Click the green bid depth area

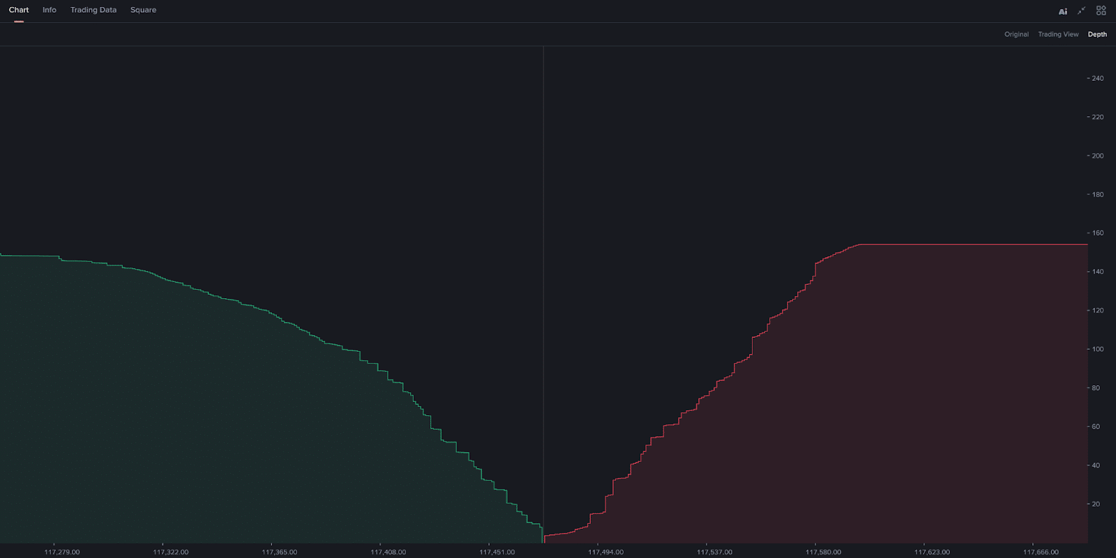coord(209,432)
